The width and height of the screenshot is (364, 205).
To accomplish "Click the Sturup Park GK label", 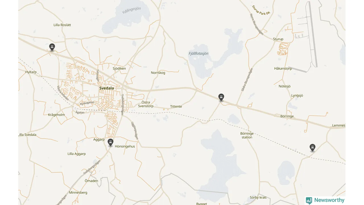I will click(x=261, y=10).
